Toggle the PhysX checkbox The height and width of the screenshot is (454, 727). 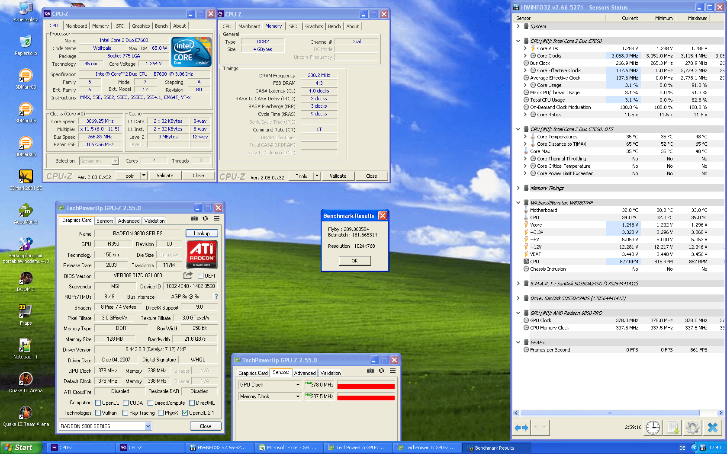click(x=161, y=413)
